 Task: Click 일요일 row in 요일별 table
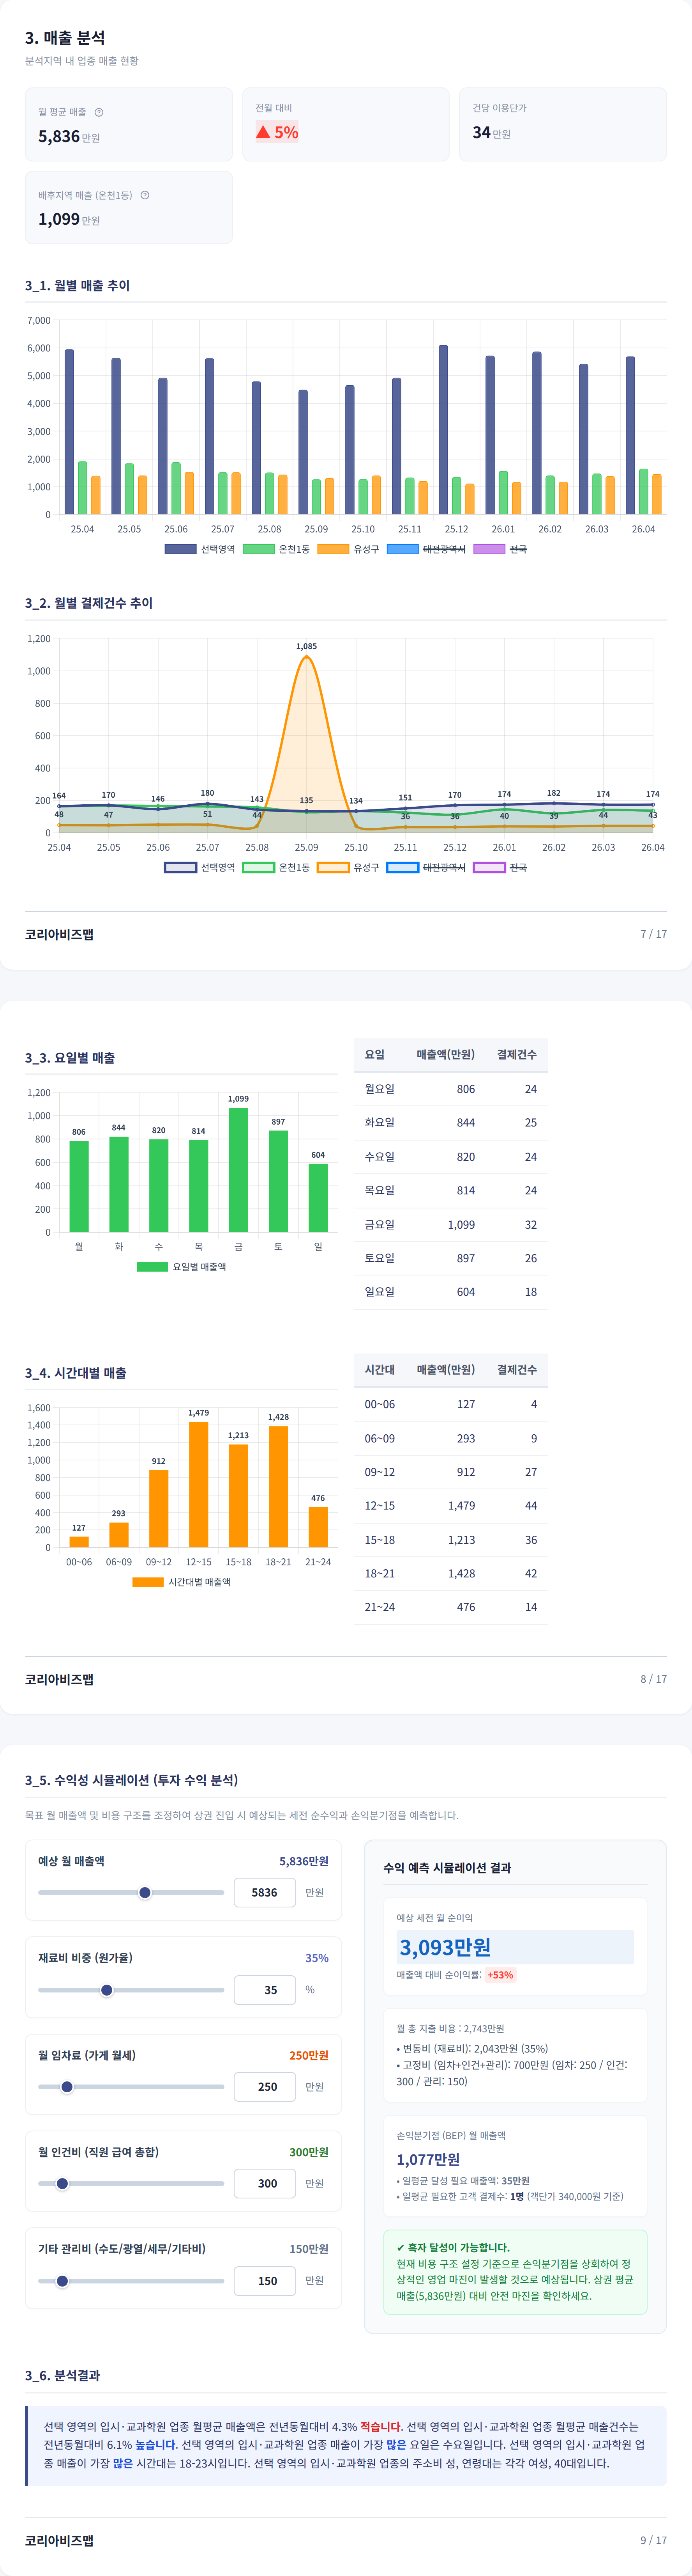click(450, 1292)
